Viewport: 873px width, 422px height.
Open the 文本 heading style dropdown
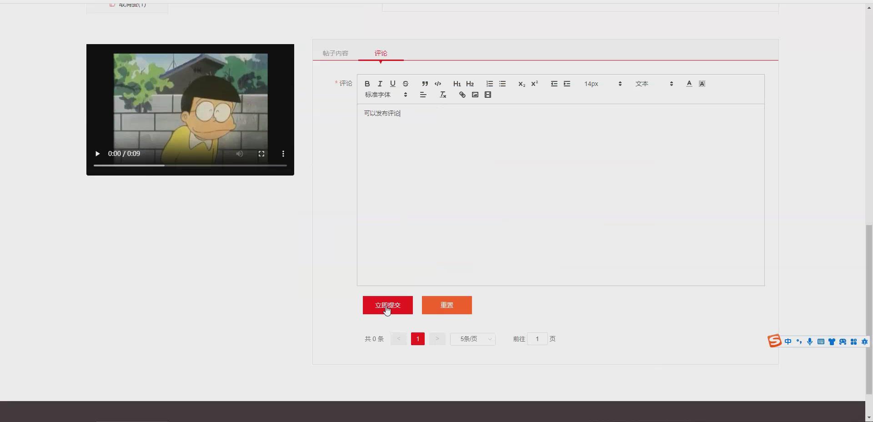[654, 84]
